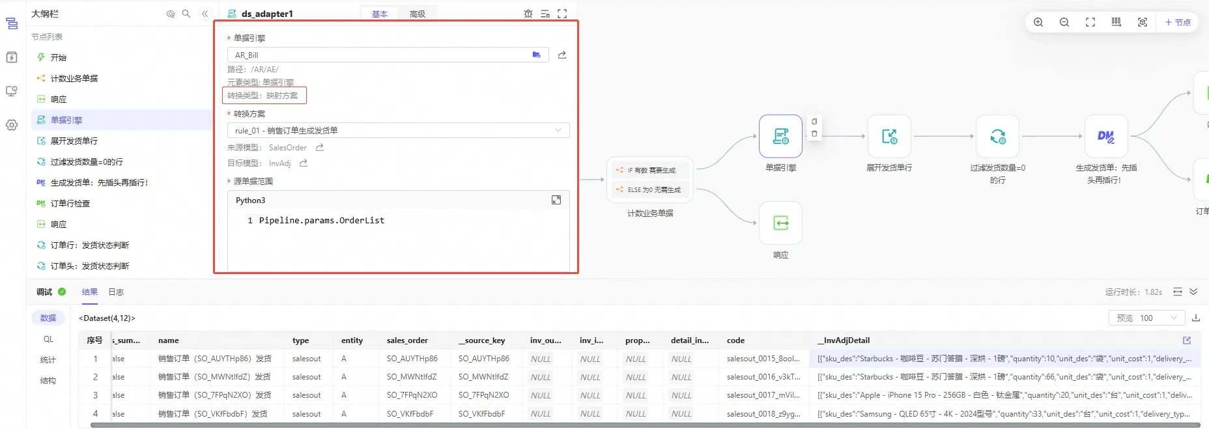Collapse the debug panel with the double-chevron
1209x429 pixels.
pyautogui.click(x=1193, y=292)
